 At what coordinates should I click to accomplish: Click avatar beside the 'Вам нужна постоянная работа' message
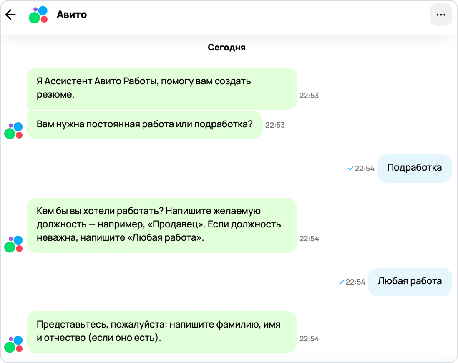tap(13, 131)
